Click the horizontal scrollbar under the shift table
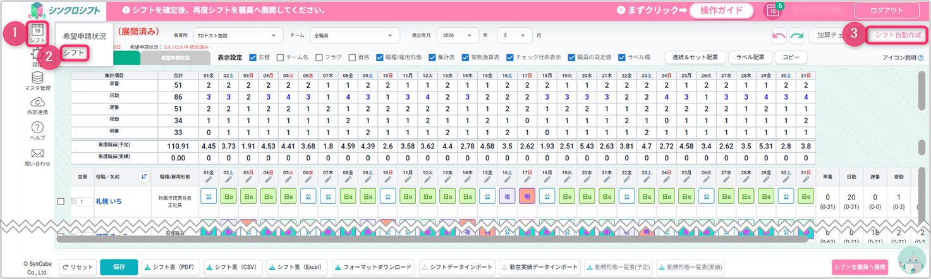 tap(432, 237)
